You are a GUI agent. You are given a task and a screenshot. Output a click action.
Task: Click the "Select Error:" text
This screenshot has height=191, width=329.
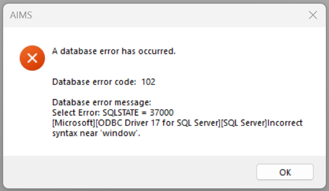[76, 113]
